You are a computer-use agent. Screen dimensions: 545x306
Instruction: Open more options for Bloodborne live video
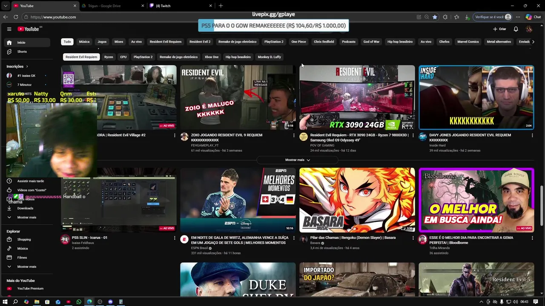click(x=532, y=238)
